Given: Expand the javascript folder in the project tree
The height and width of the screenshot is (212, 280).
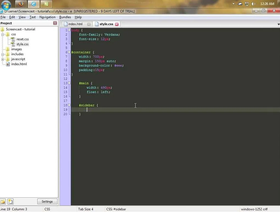Looking at the screenshot, I should pos(3,59).
